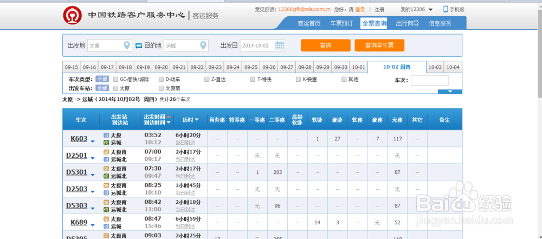Click the 车次 train number input field
This screenshot has height=239, width=542.
[430, 80]
